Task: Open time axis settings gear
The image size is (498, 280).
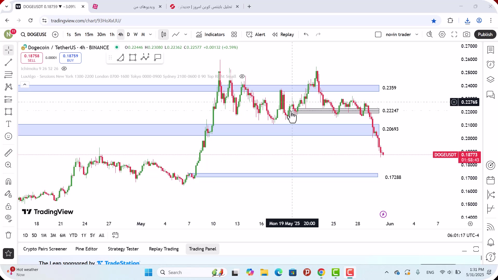Action: click(x=470, y=223)
